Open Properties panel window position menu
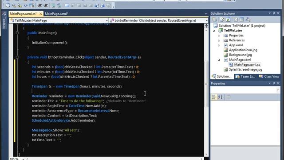 (269, 83)
